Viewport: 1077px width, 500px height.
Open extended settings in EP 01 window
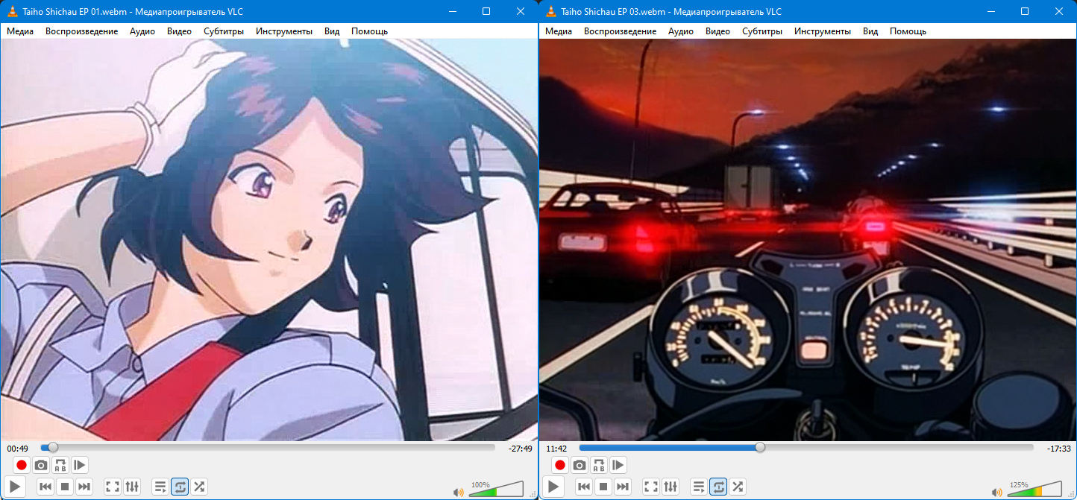pos(132,487)
